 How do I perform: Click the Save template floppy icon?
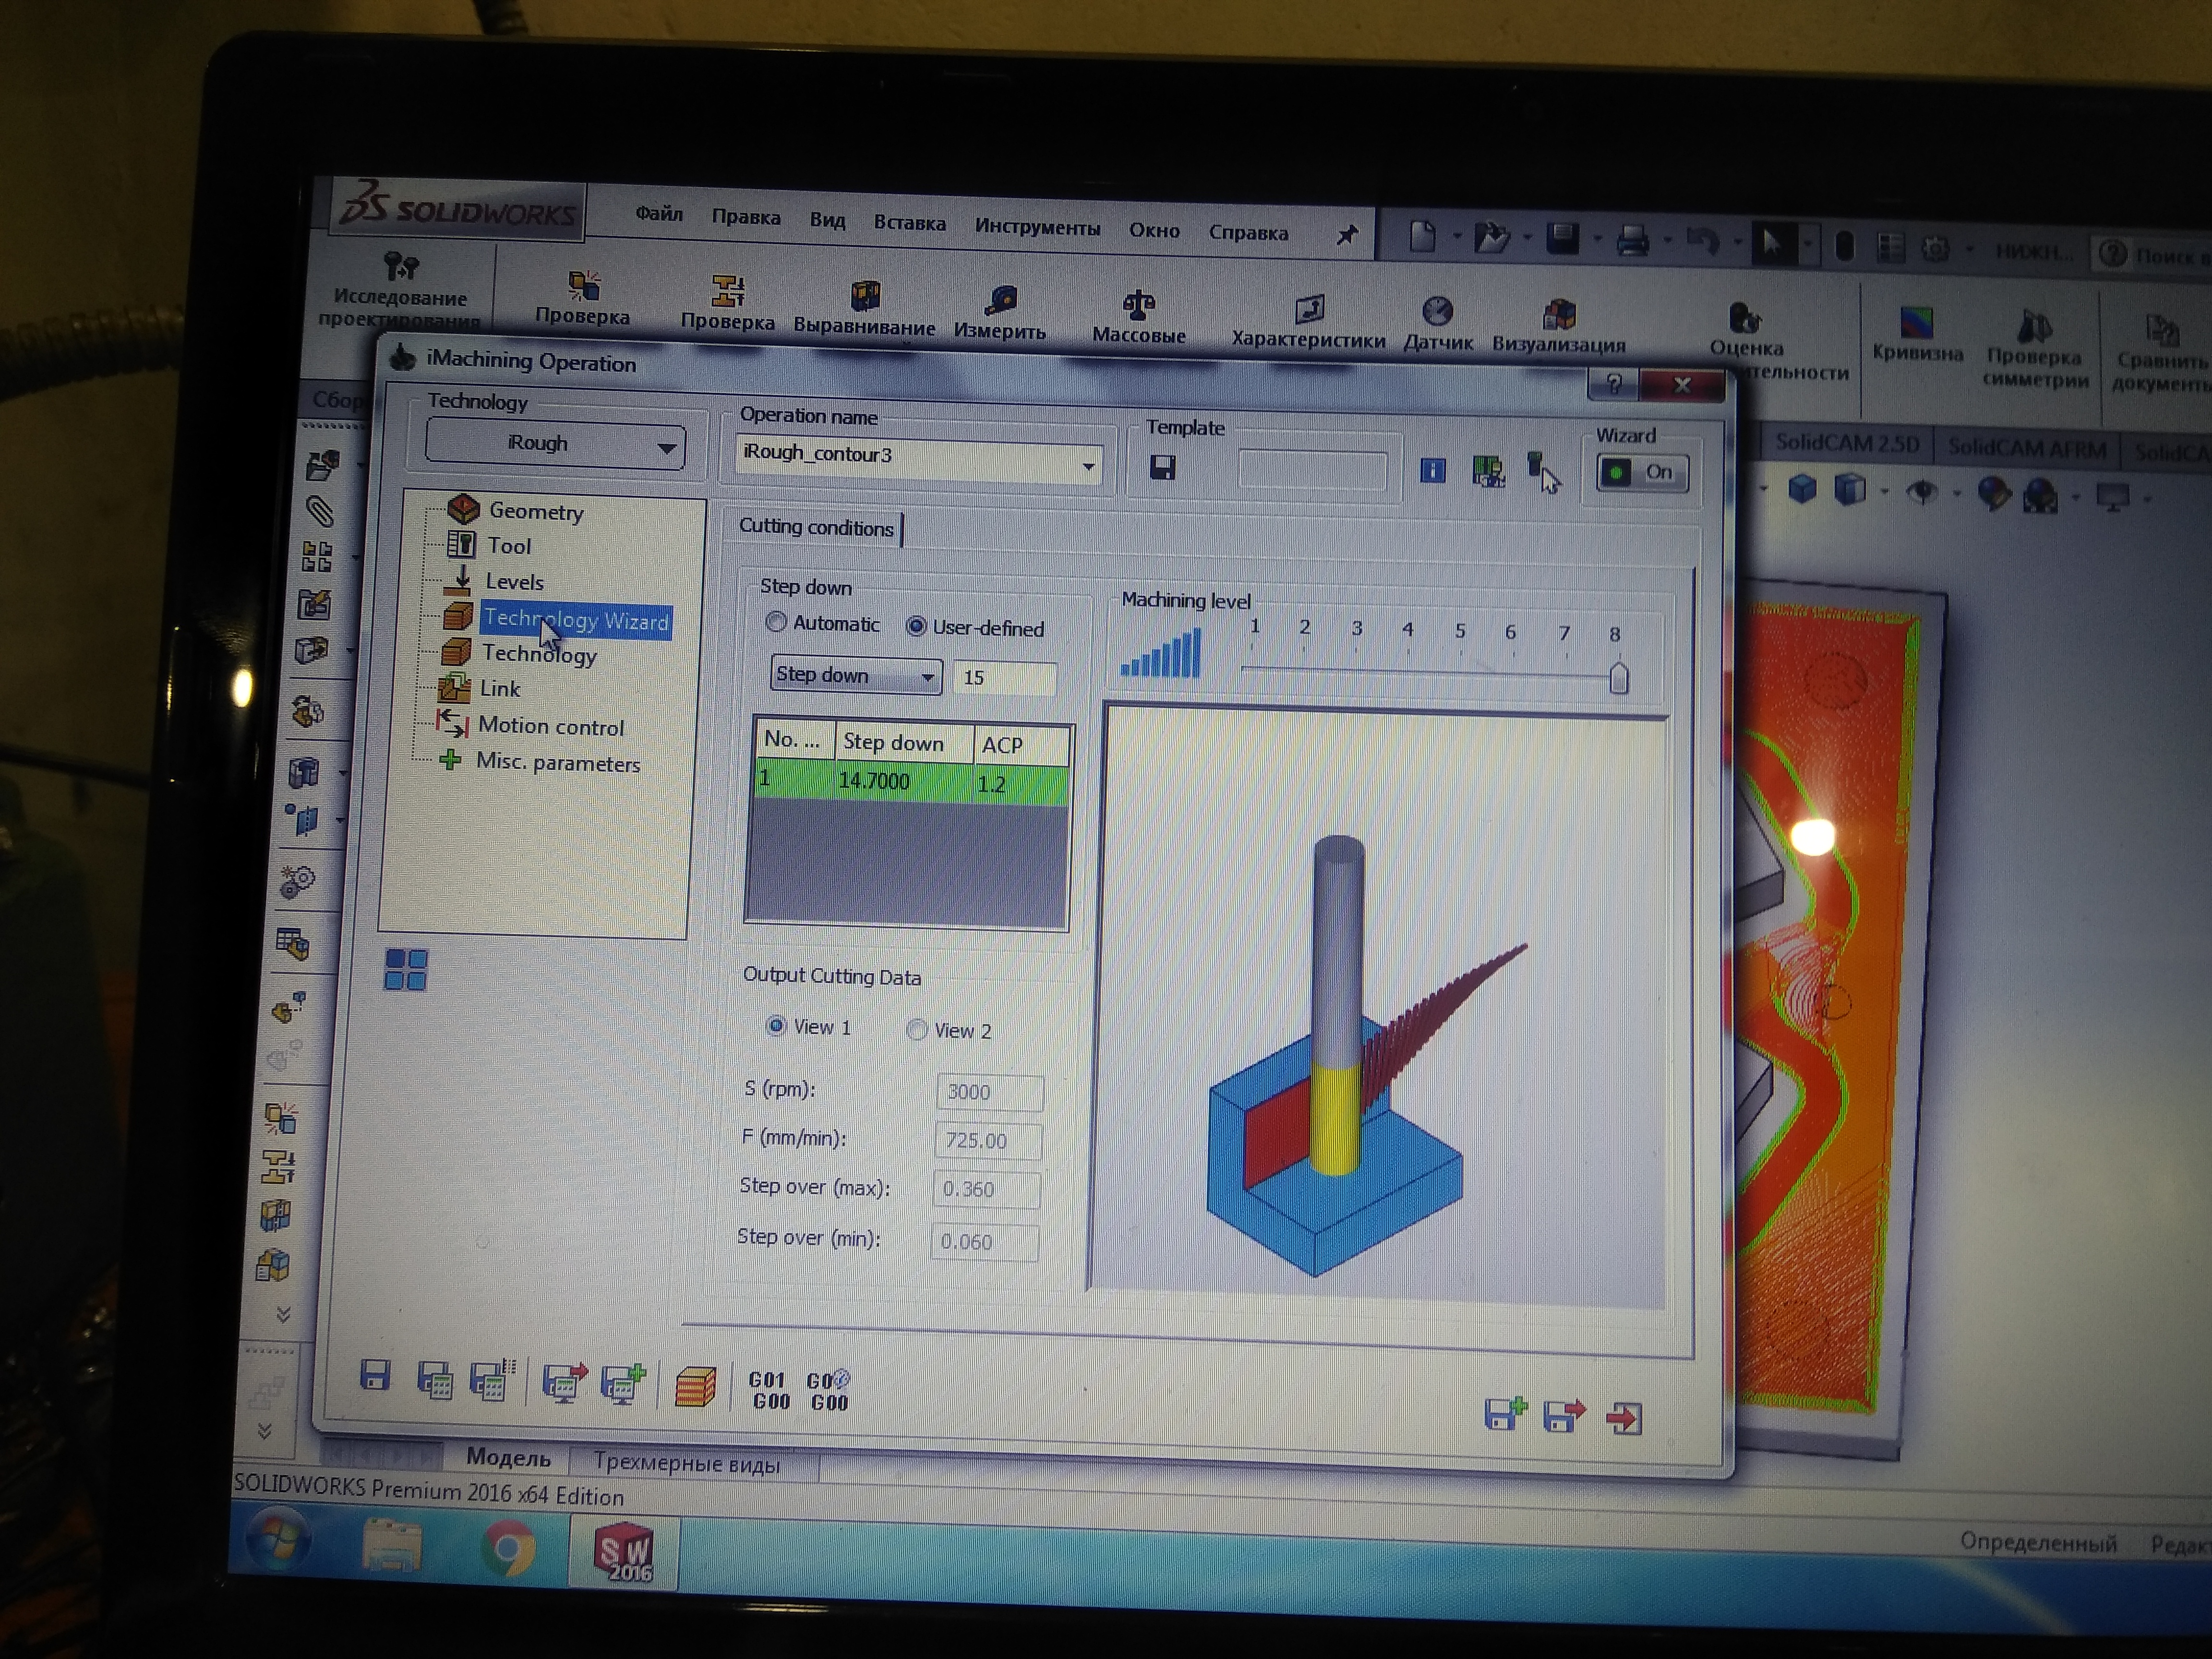coord(1162,468)
